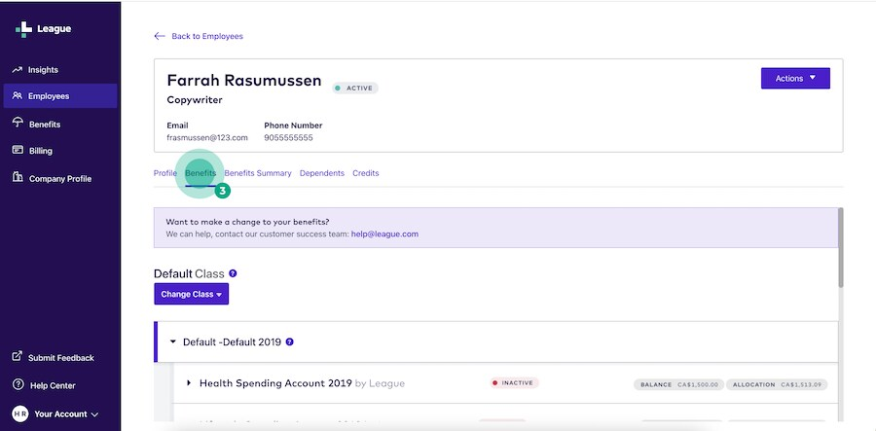
Task: Open the Change Class dropdown
Action: [191, 294]
